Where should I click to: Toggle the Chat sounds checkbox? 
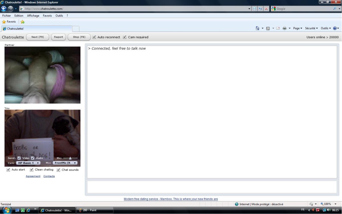point(58,170)
